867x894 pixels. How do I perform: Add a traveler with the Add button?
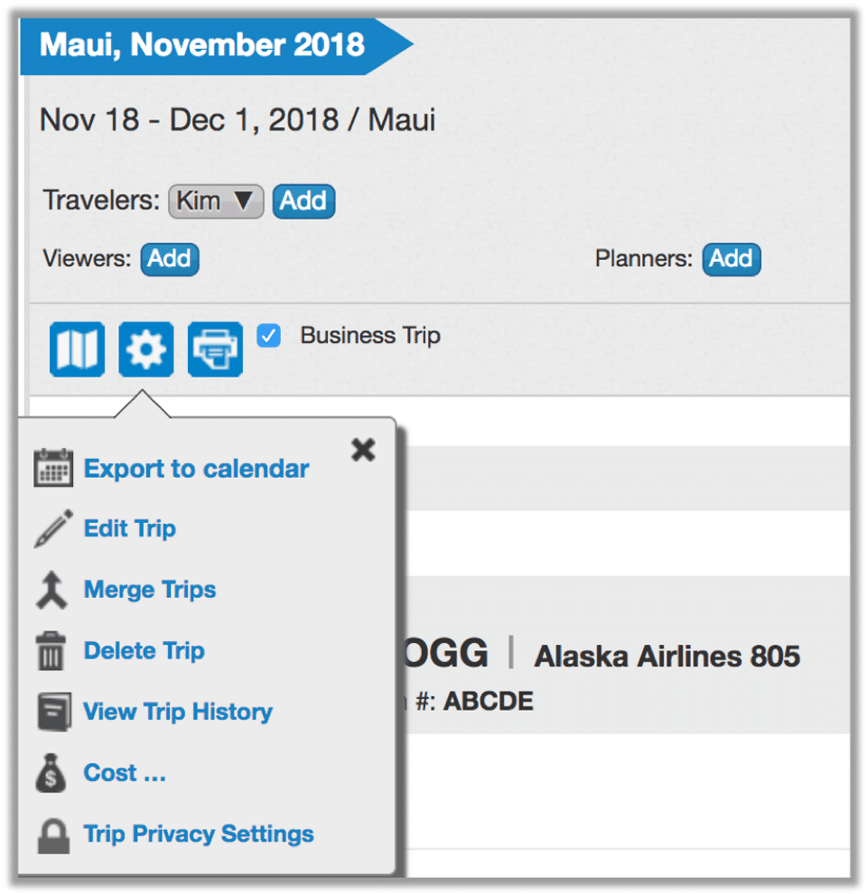tap(303, 200)
